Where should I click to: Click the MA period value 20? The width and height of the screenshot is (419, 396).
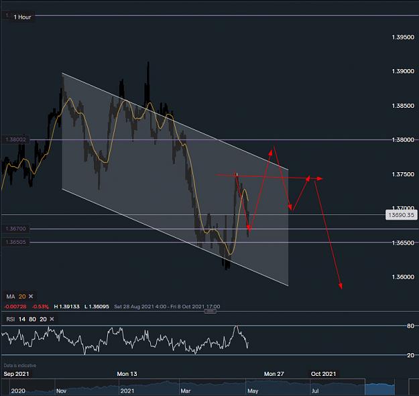coord(22,296)
